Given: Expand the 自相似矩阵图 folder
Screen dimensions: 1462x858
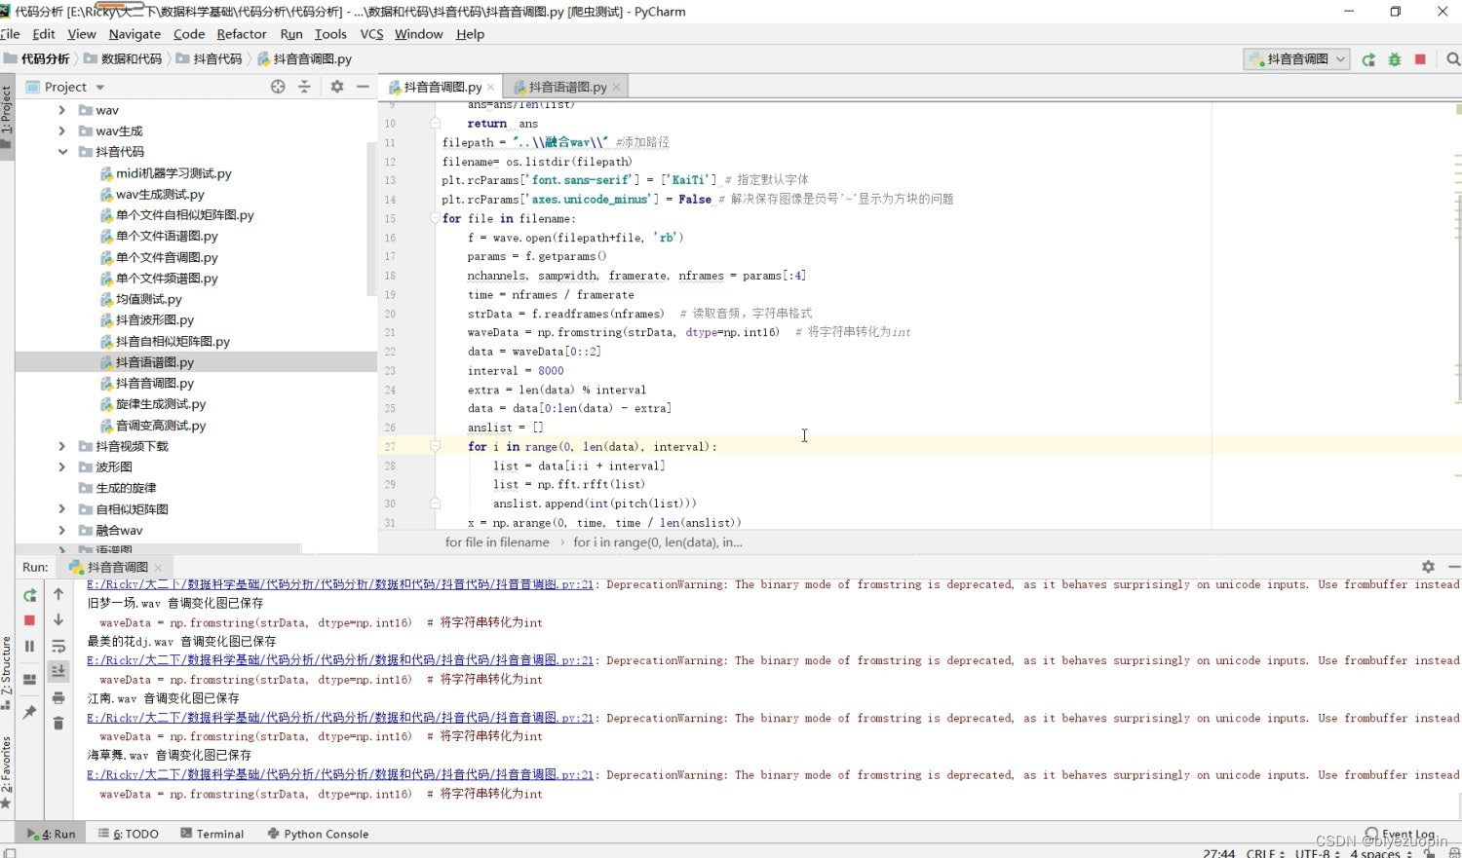Looking at the screenshot, I should pos(62,509).
